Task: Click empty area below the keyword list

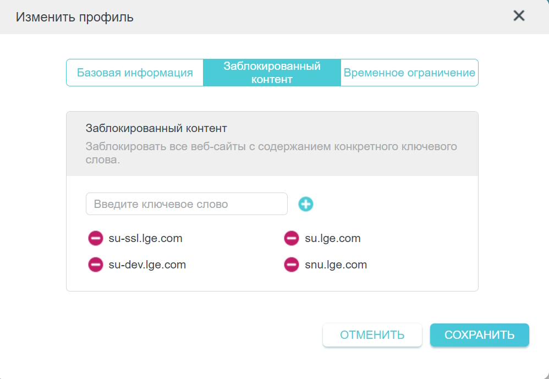Action: [x=272, y=282]
